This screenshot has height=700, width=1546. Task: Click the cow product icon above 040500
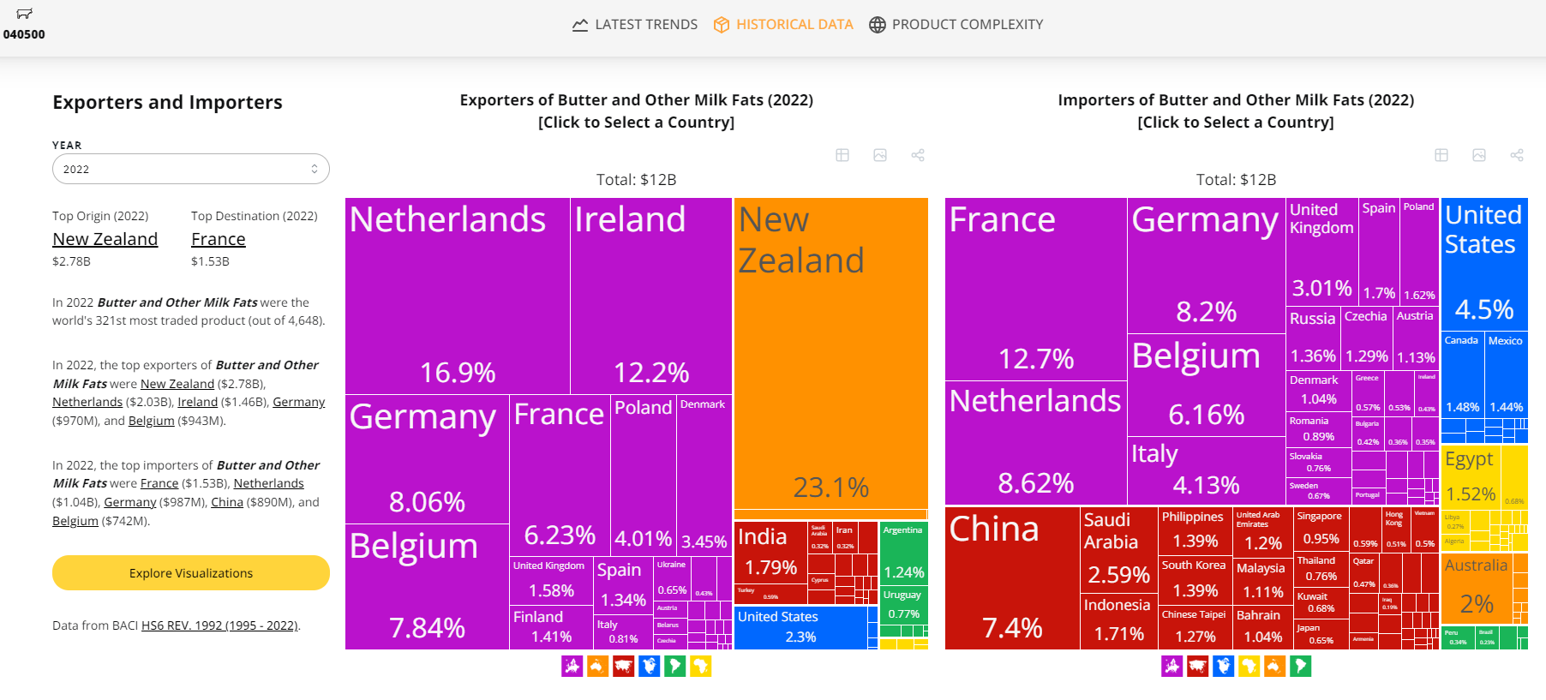click(24, 14)
